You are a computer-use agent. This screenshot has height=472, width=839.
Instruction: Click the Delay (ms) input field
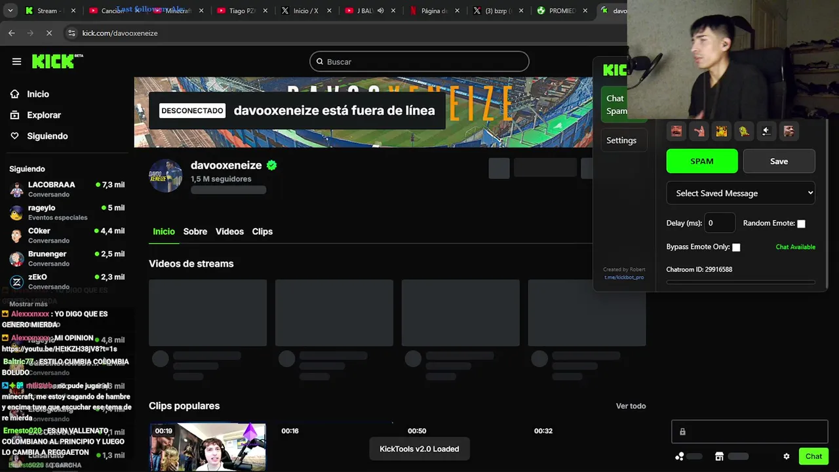click(x=720, y=223)
